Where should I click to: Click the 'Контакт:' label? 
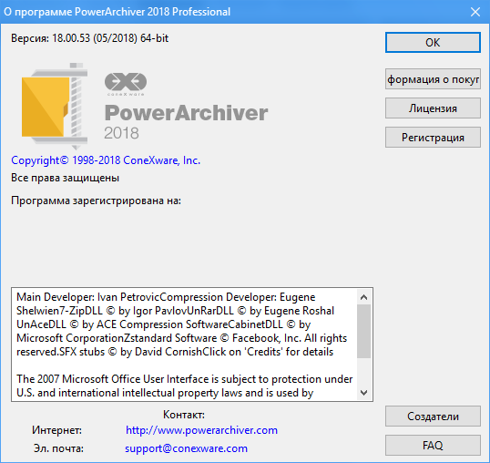tap(184, 415)
